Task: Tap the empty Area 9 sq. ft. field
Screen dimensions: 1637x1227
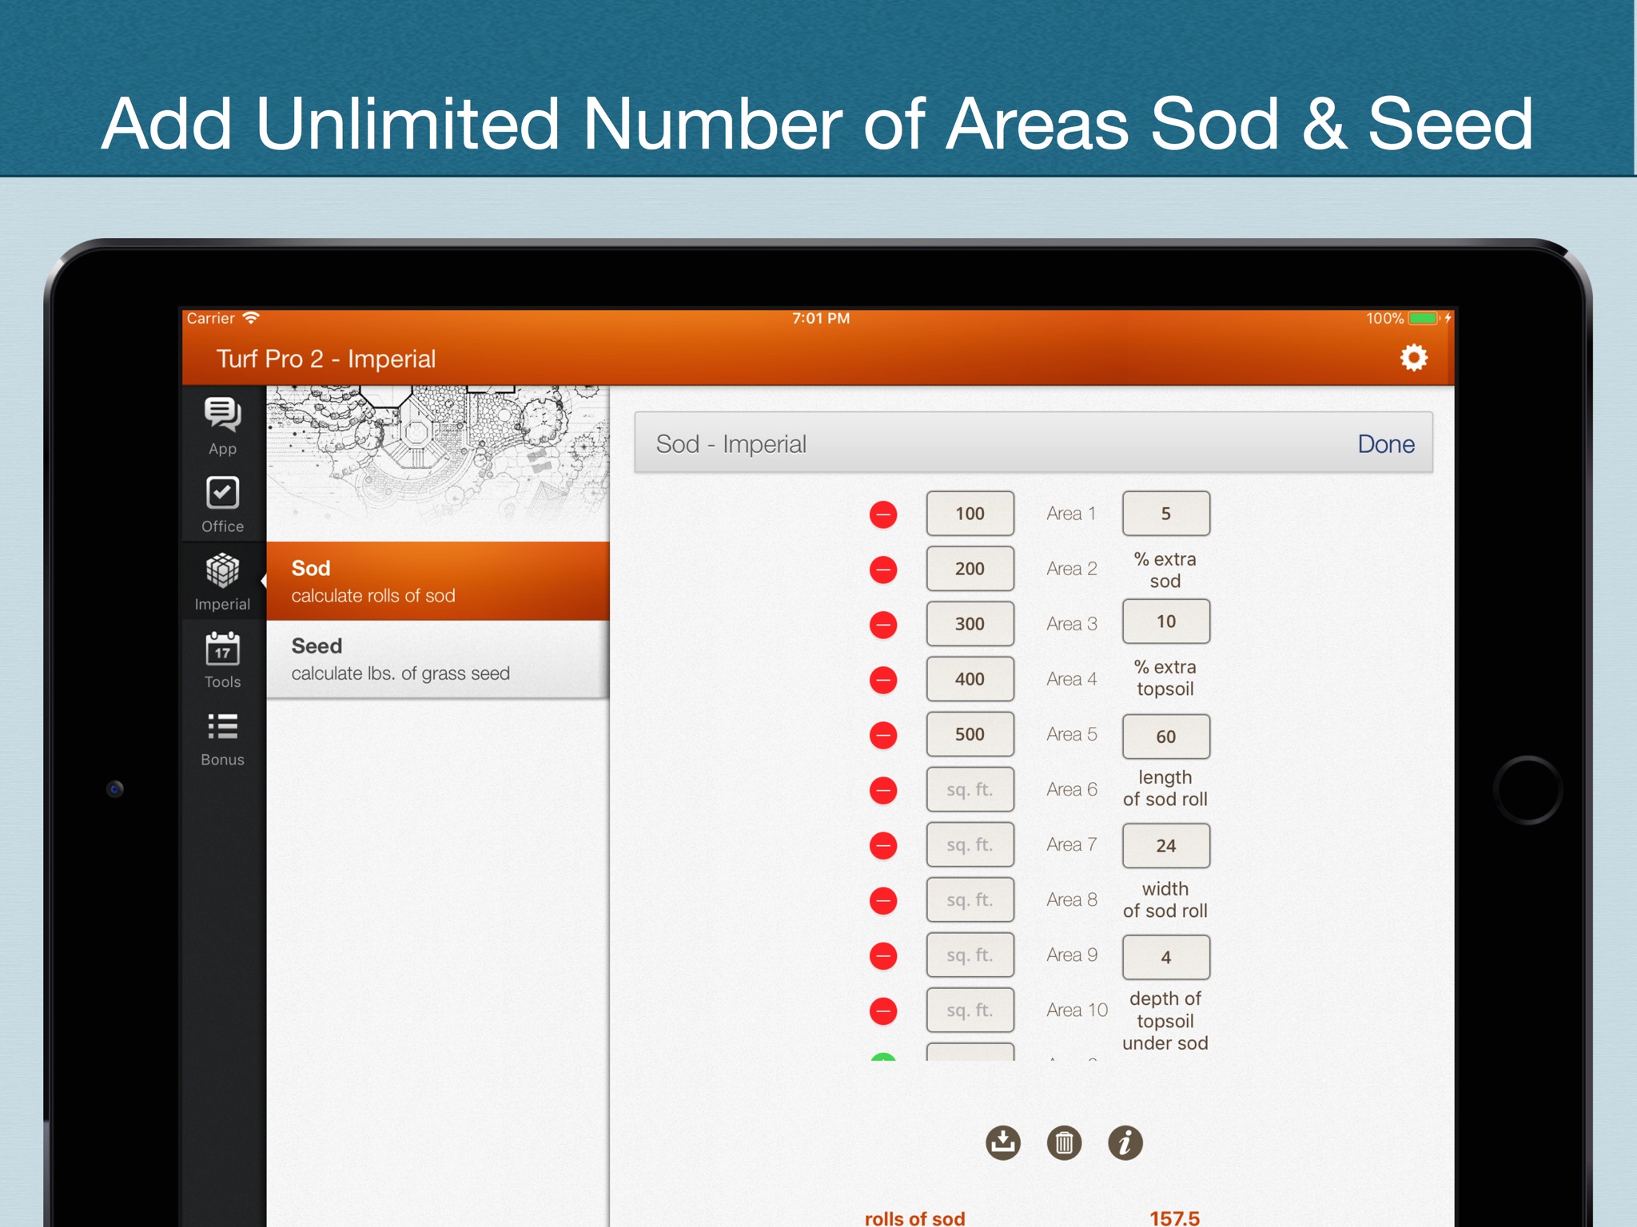Action: pos(970,955)
